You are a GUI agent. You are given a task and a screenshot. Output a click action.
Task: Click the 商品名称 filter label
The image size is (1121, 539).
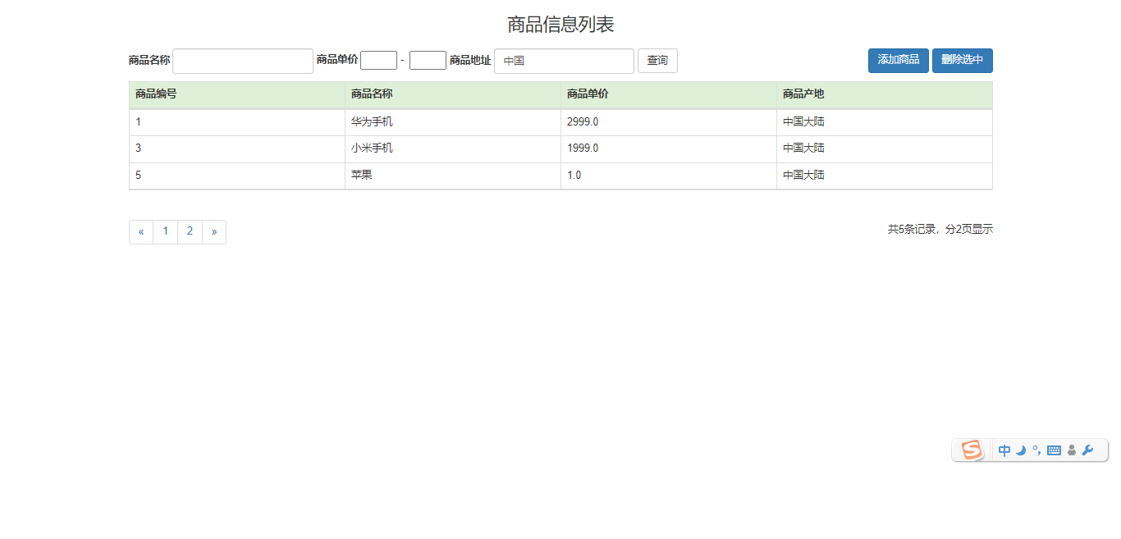pyautogui.click(x=149, y=60)
